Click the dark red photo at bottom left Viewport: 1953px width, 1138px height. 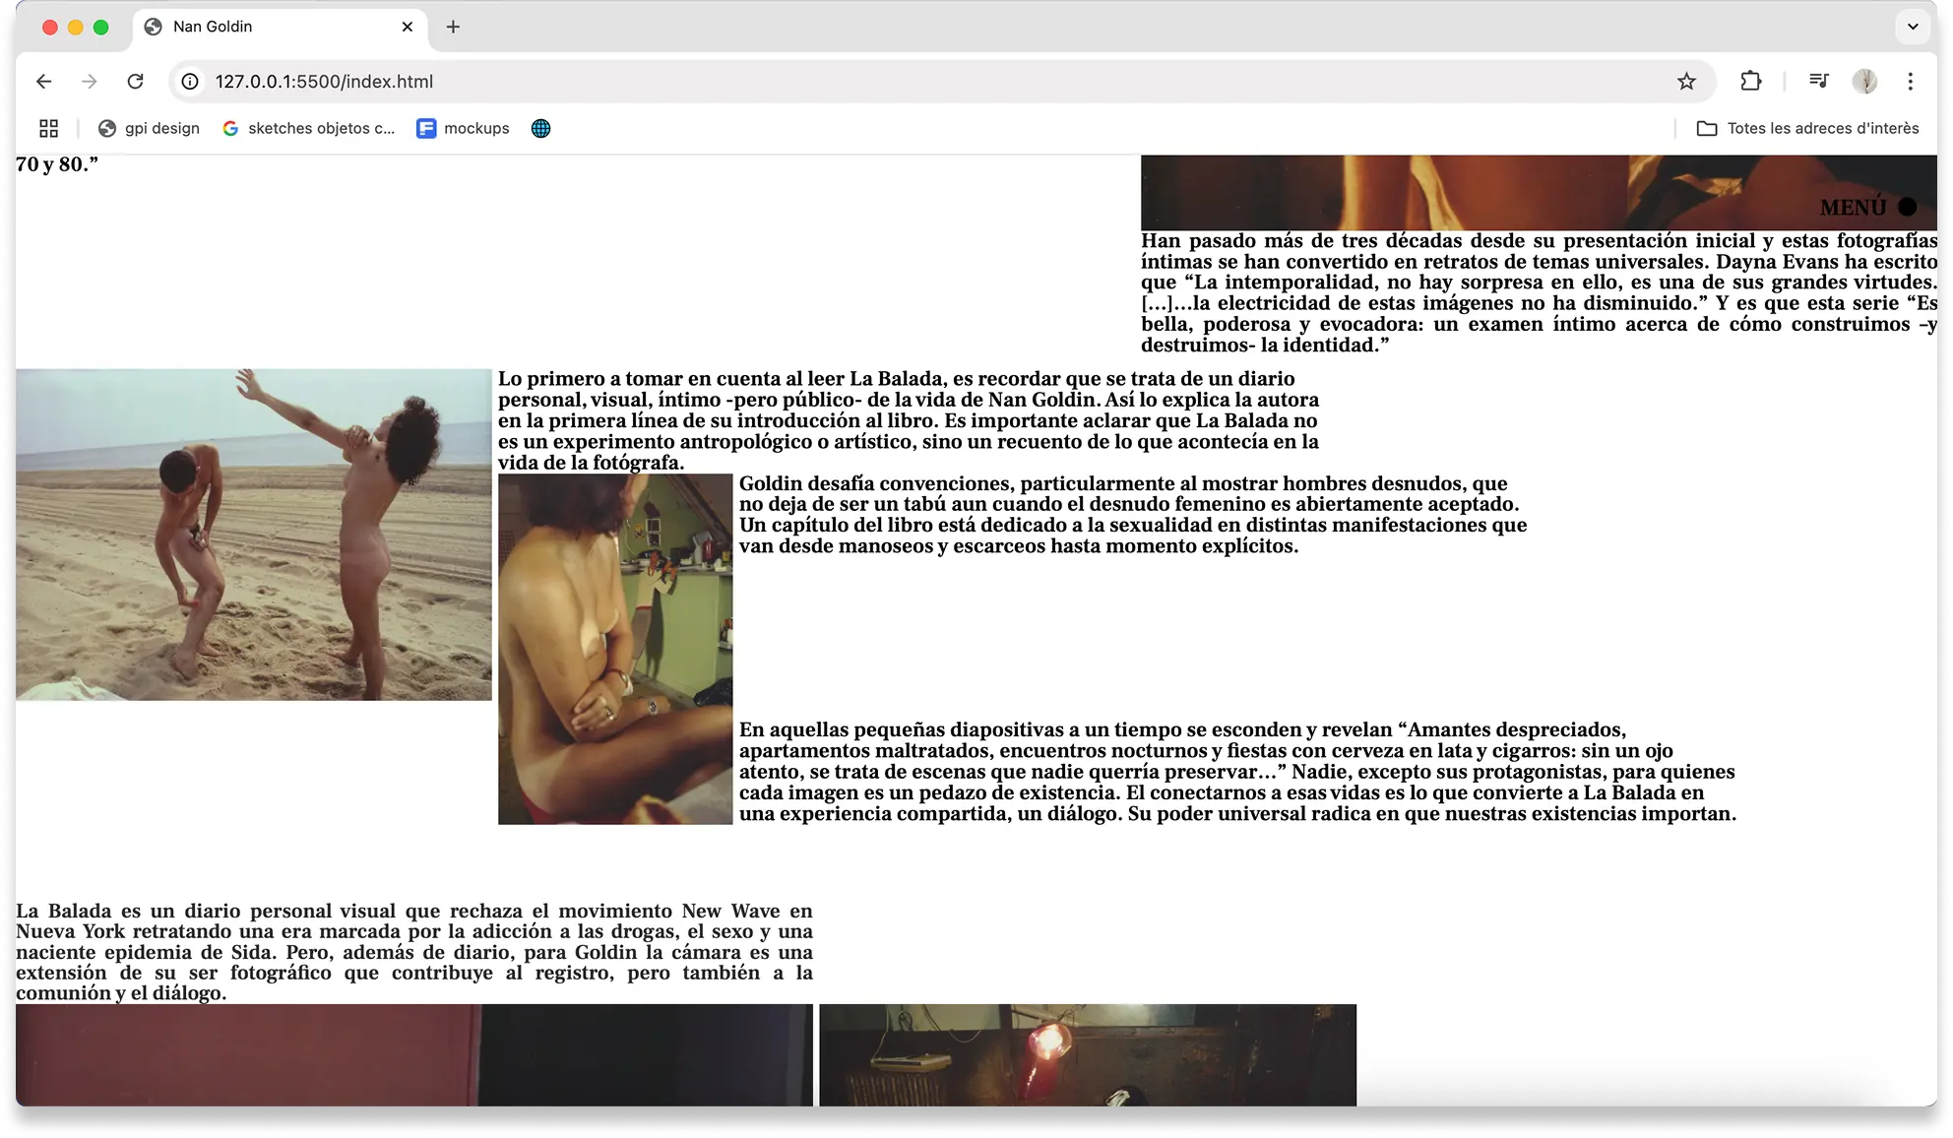click(x=414, y=1054)
